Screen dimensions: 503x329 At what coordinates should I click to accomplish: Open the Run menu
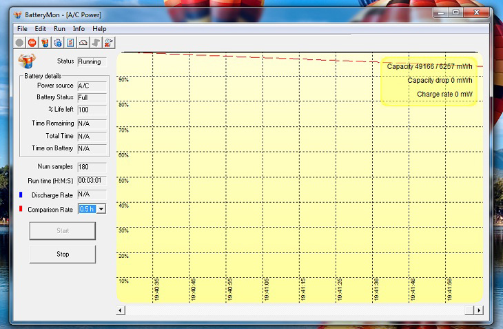coord(59,29)
